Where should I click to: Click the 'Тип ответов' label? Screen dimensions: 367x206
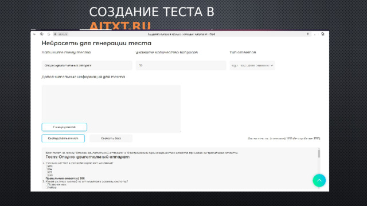243,52
